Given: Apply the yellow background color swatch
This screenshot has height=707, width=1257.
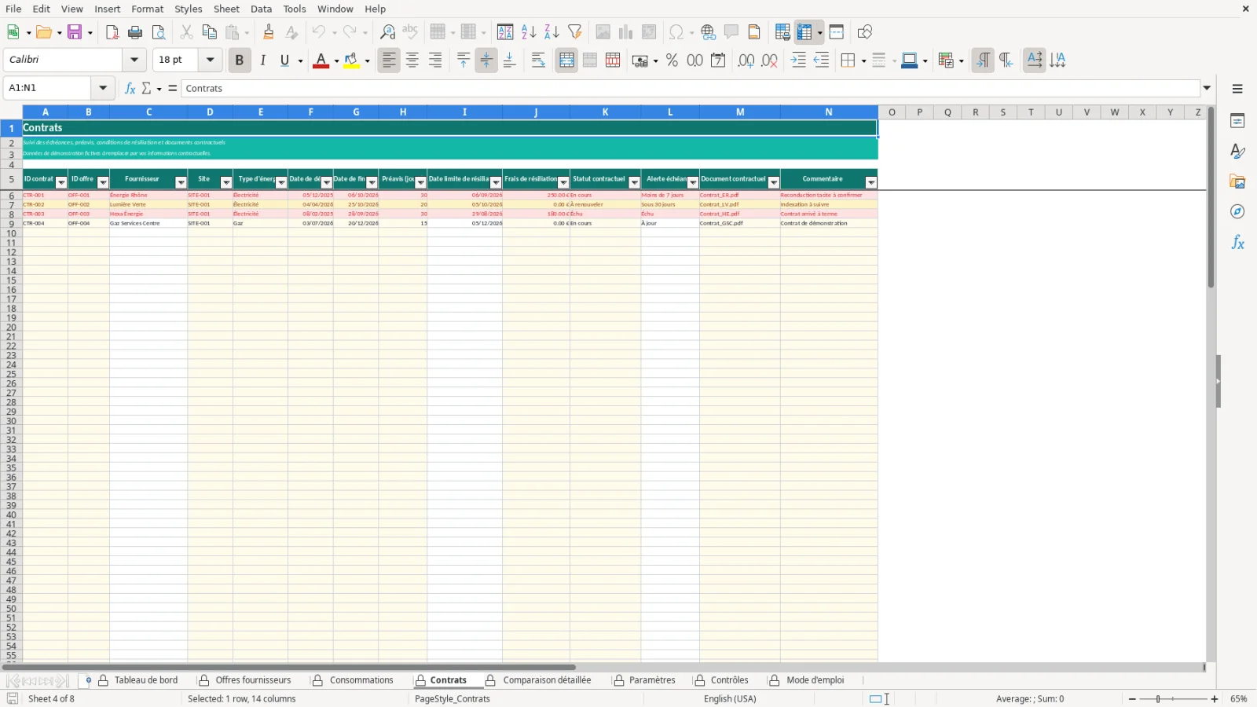Looking at the screenshot, I should click(x=351, y=60).
